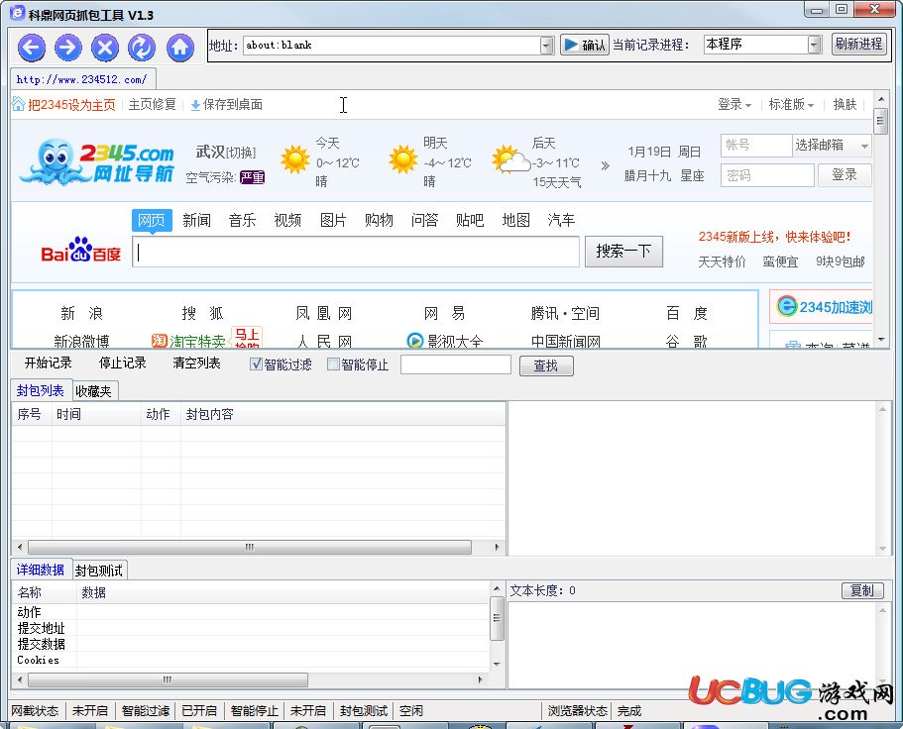Image resolution: width=903 pixels, height=729 pixels.
Task: Click the 搜索一下 Baidu search button
Action: [623, 252]
